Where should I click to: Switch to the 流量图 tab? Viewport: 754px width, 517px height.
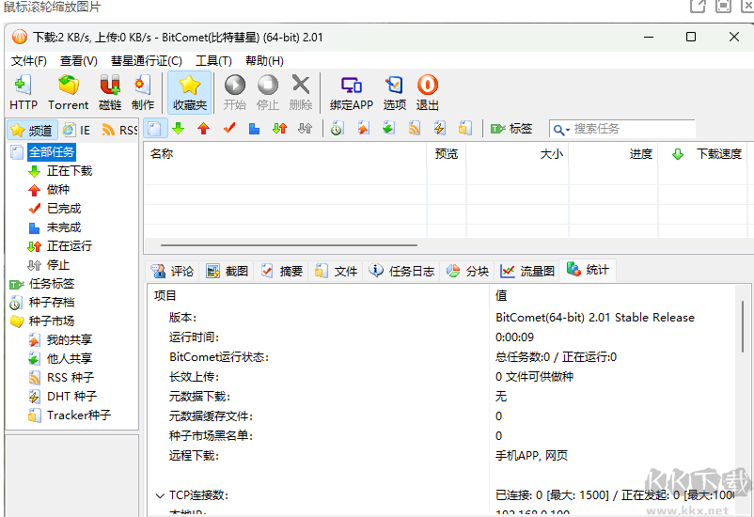[527, 272]
